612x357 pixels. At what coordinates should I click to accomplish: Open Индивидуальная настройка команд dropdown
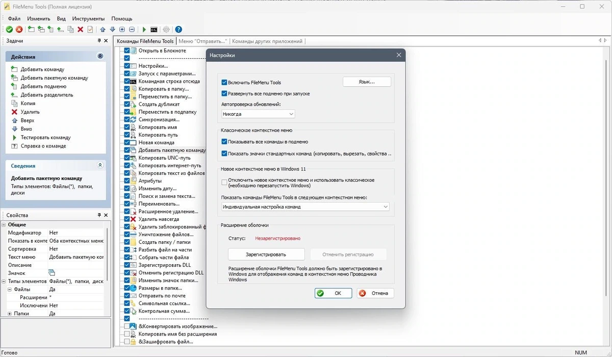coord(305,207)
